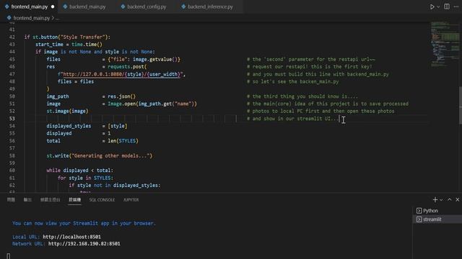Click the frontend_main.py tab Python file icon
The height and width of the screenshot is (259, 462).
pos(6,6)
